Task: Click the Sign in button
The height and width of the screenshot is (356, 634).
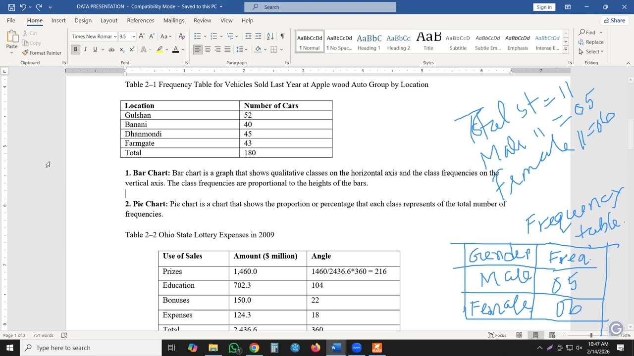Action: tap(544, 7)
